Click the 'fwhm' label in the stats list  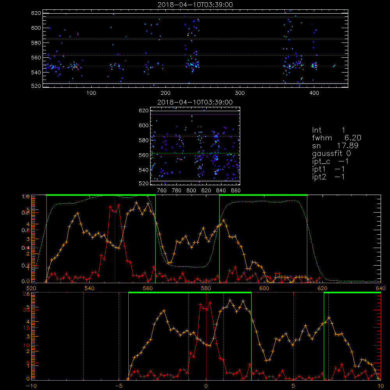(322, 138)
